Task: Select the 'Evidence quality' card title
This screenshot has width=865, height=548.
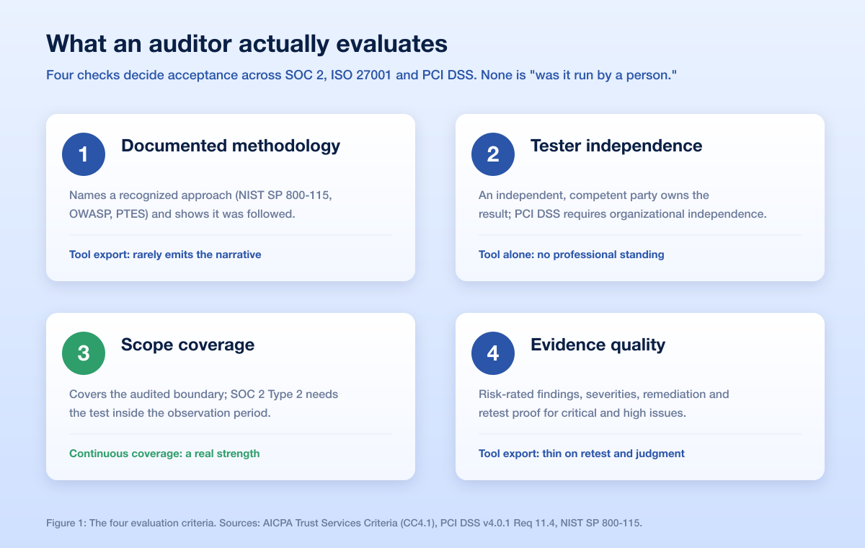Action: coord(598,345)
